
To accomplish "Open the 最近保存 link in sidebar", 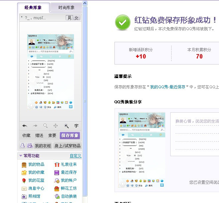I will [69, 172].
